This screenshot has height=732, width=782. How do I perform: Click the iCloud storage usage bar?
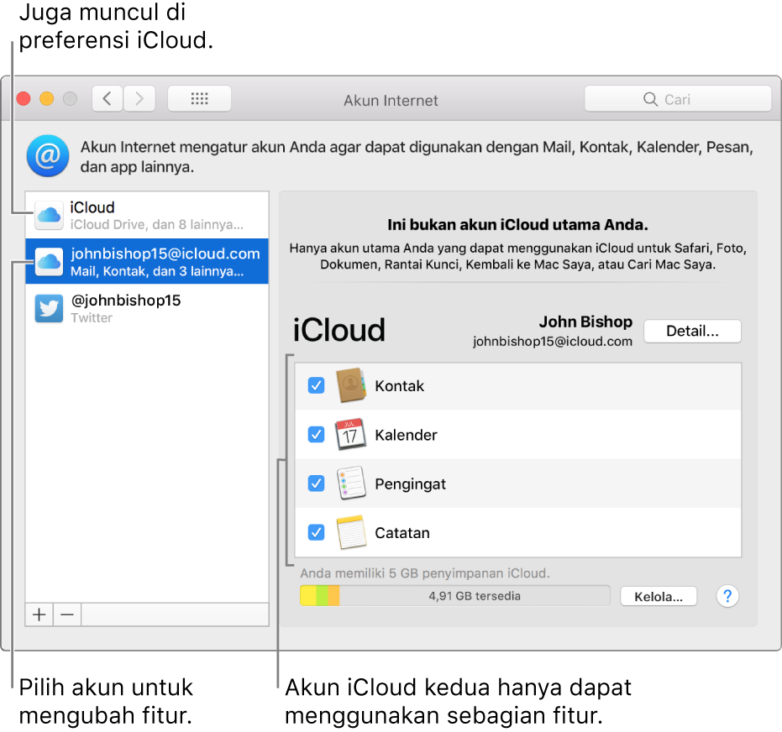pos(454,595)
